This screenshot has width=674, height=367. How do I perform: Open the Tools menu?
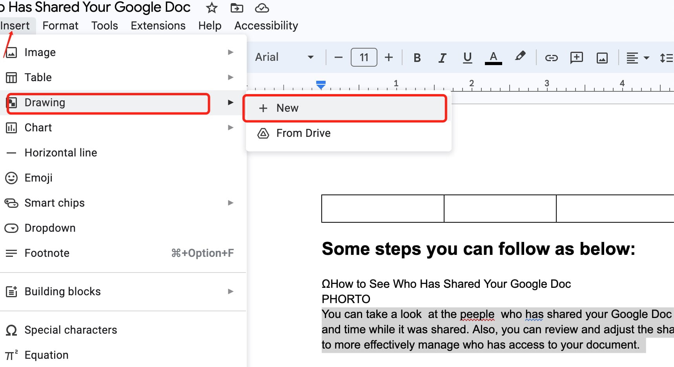(x=105, y=25)
